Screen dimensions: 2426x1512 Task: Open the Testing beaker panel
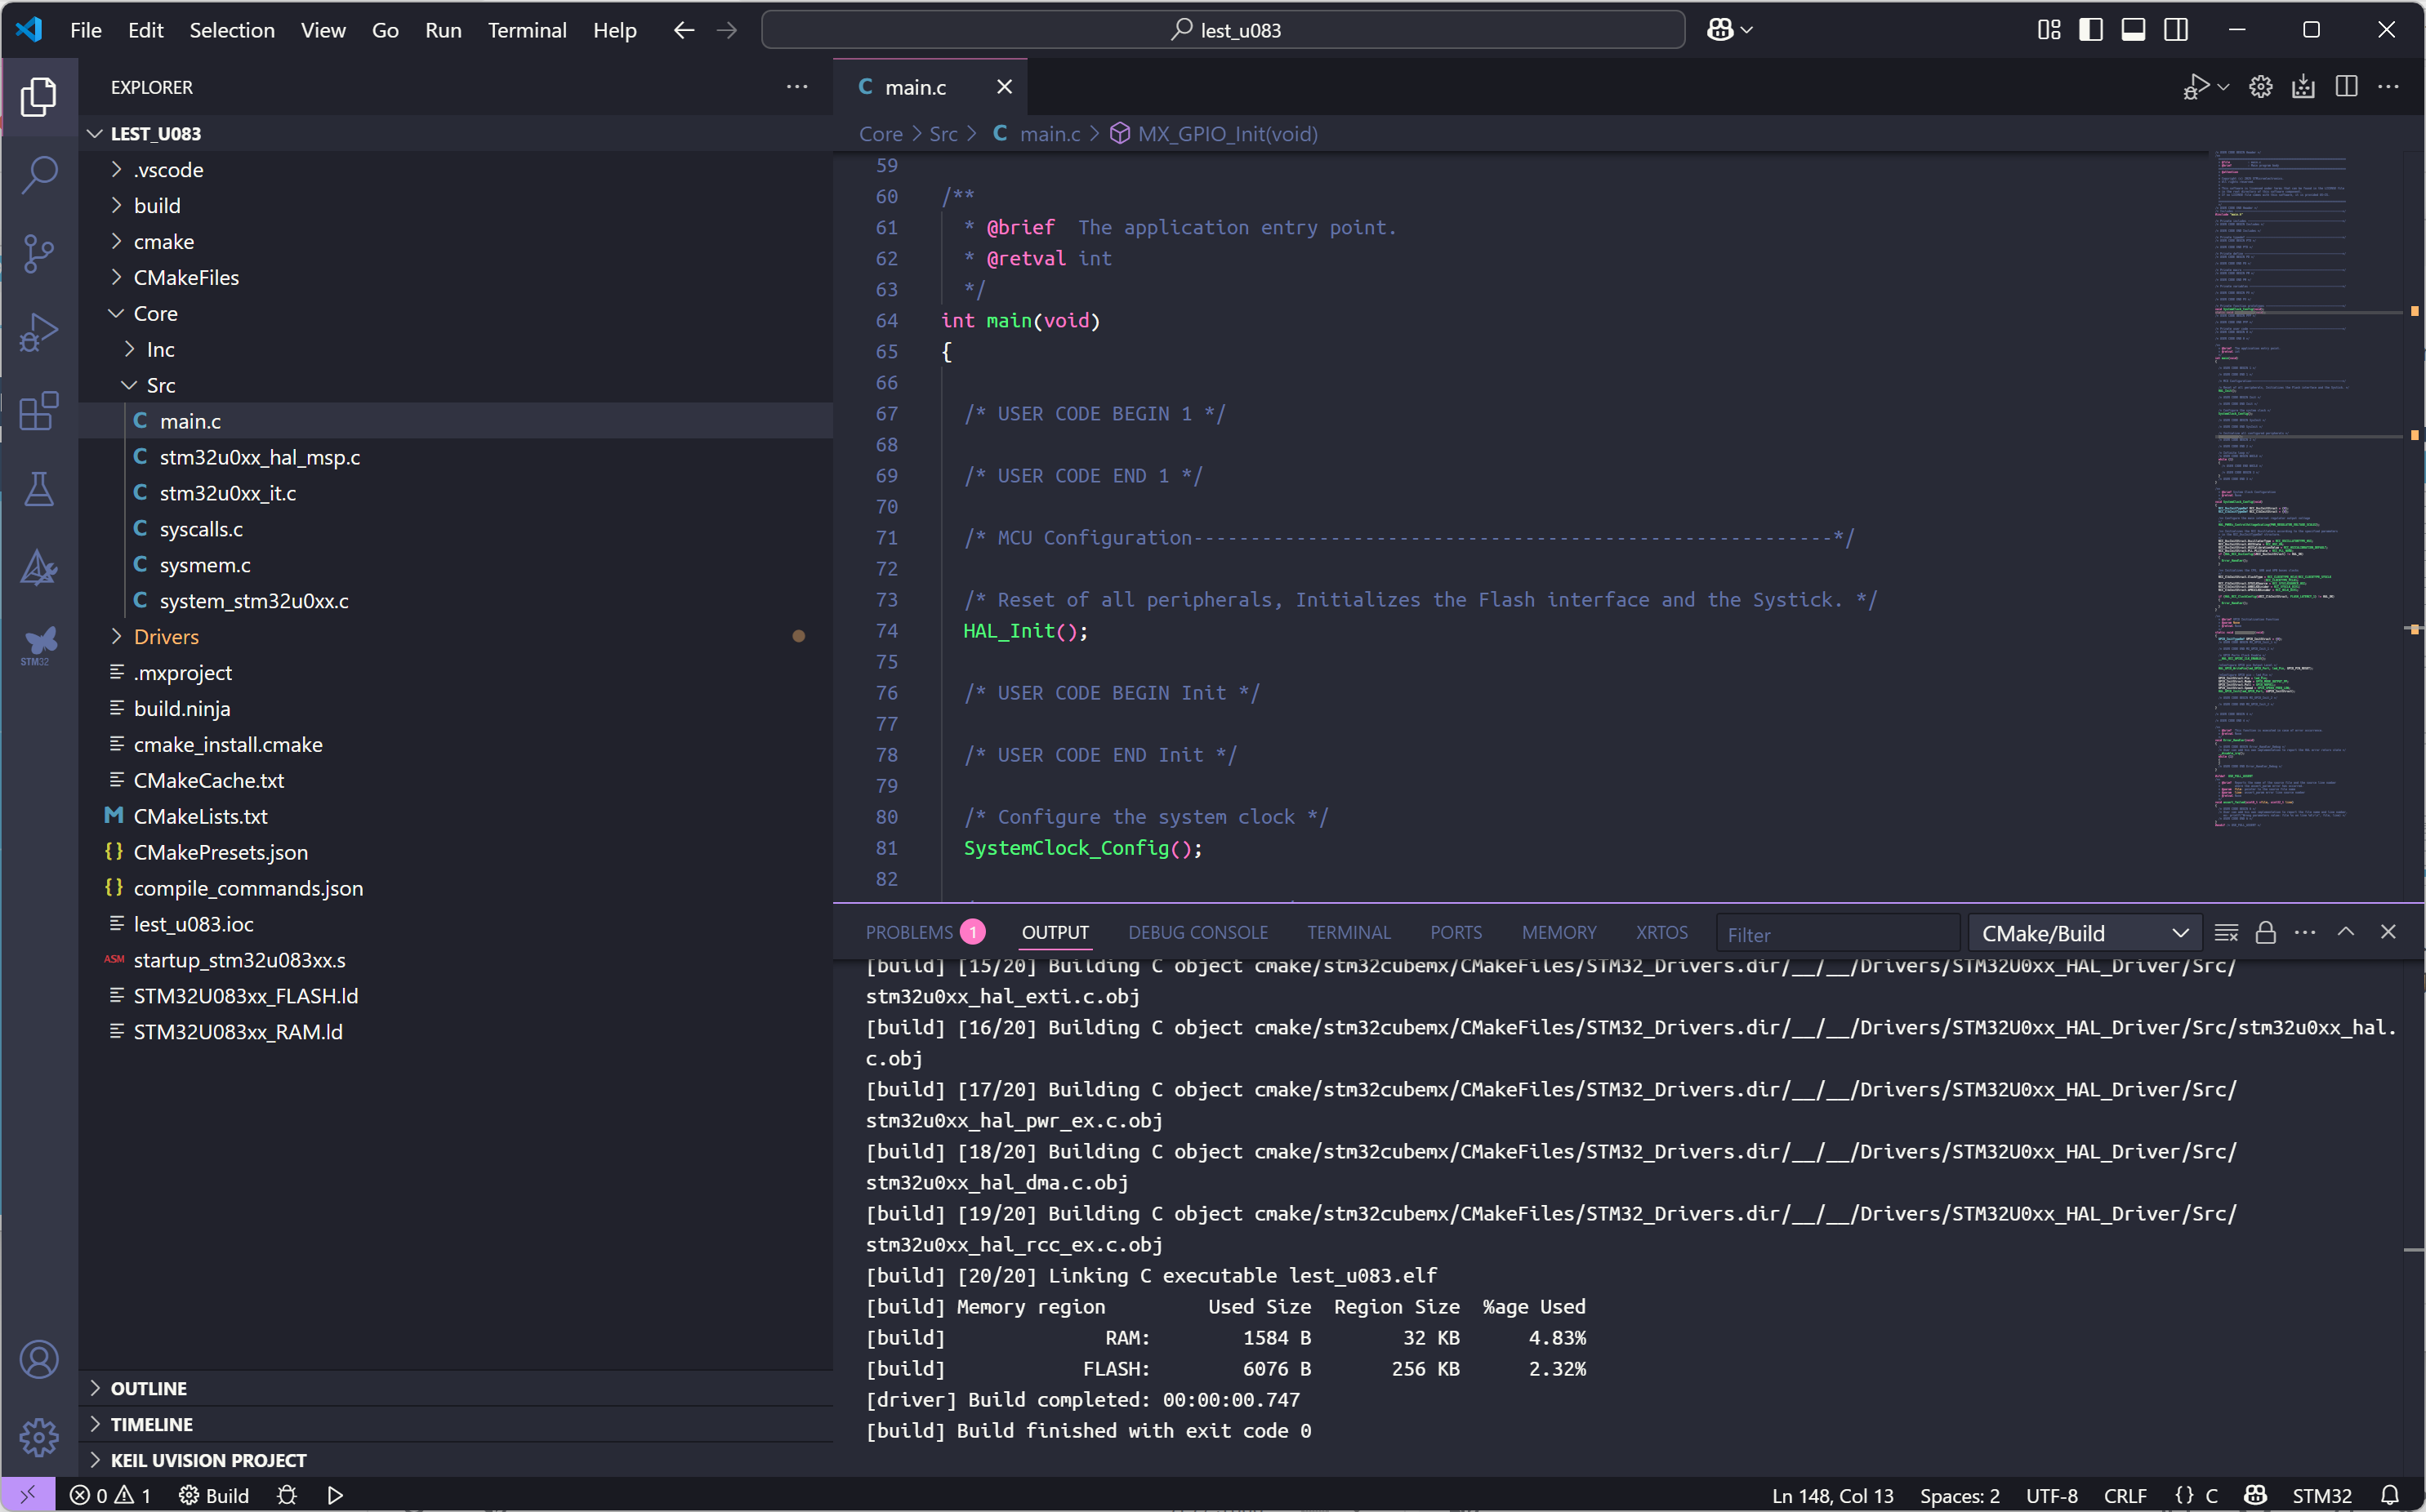[x=40, y=489]
